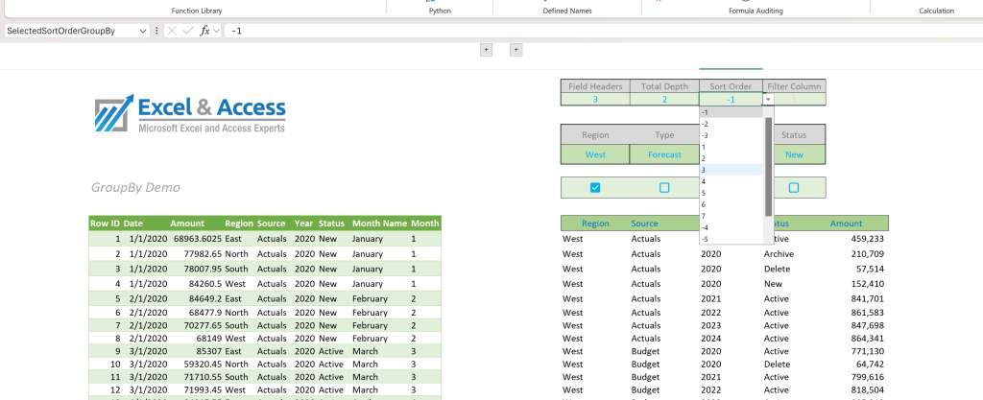983x400 pixels.
Task: Click the Row ID column header
Action: click(105, 224)
